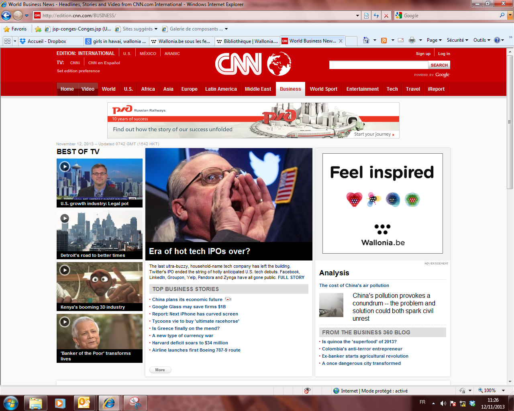514x411 pixels.
Task: Click the popup blocker icon in status bar
Action: pos(307,391)
